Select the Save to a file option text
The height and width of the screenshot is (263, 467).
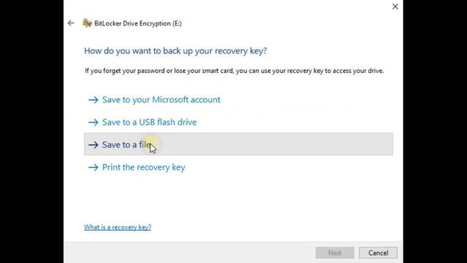coord(126,145)
